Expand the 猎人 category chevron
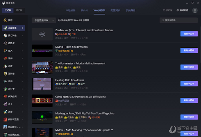This screenshot has width=201, height=137. coord(22,51)
